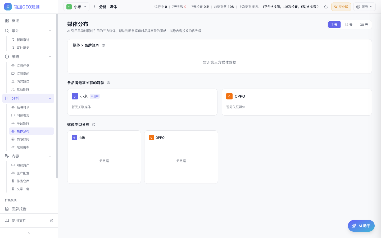Click the 上次监测概况 summary text
381x238 pixels.
coord(279,7)
